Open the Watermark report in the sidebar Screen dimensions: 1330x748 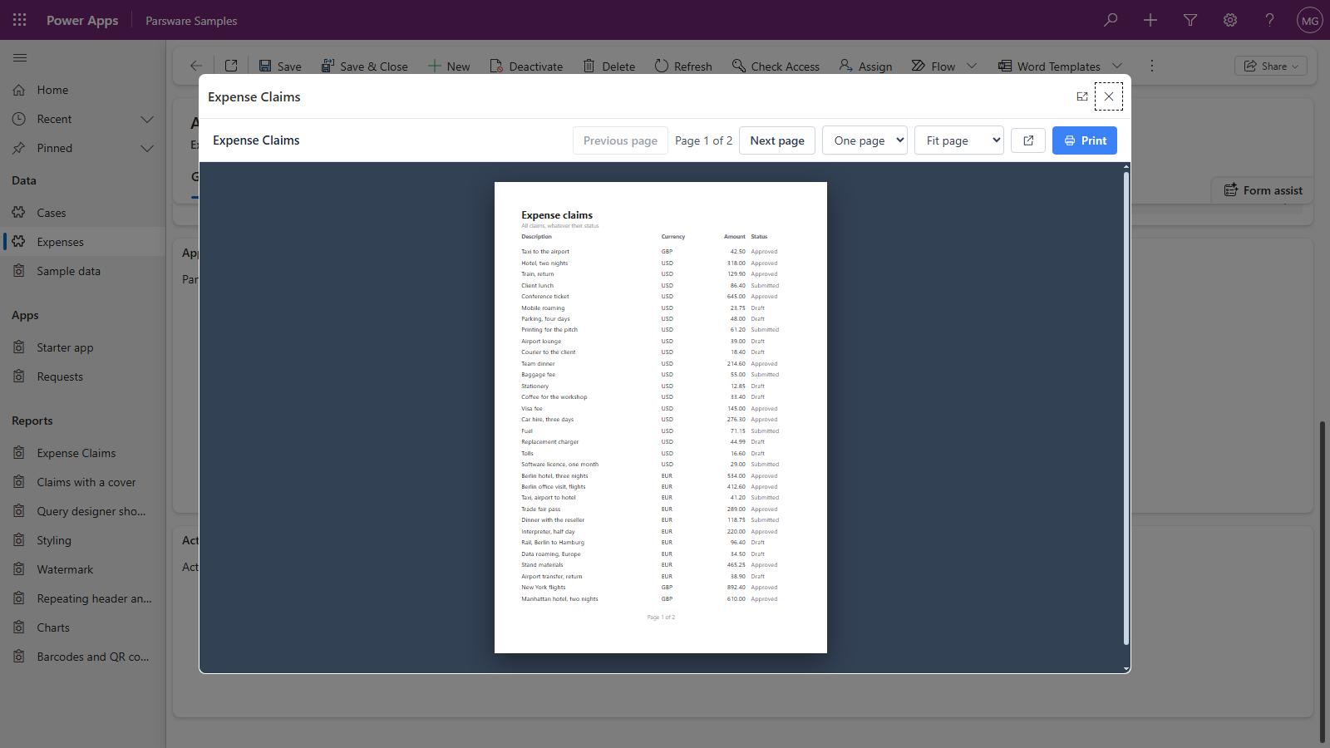point(83,569)
